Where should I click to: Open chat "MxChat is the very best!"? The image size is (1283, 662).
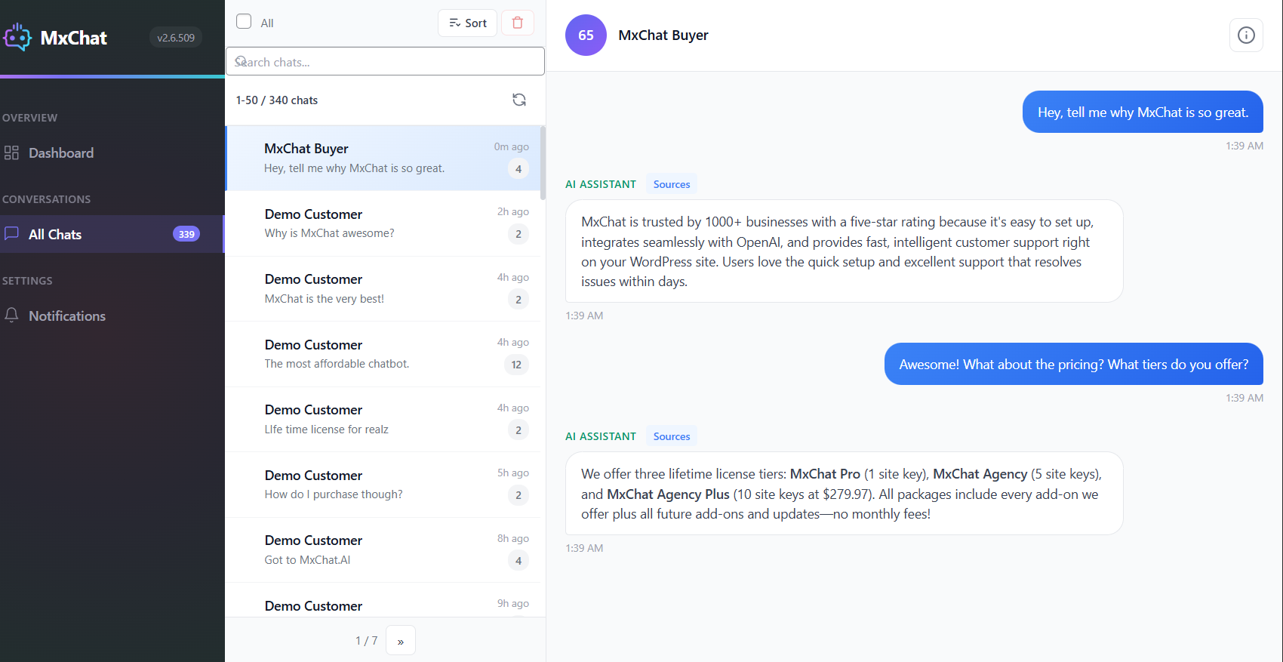(383, 288)
